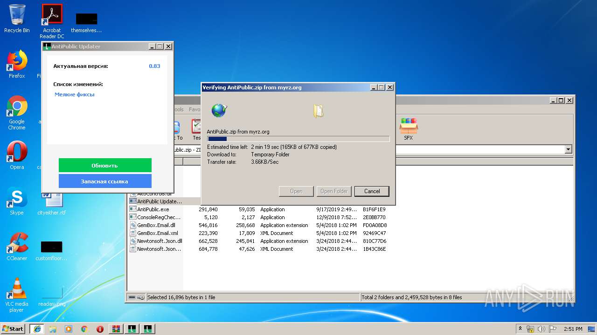Click the globe icon in download dialog
The height and width of the screenshot is (335, 597).
pyautogui.click(x=219, y=110)
